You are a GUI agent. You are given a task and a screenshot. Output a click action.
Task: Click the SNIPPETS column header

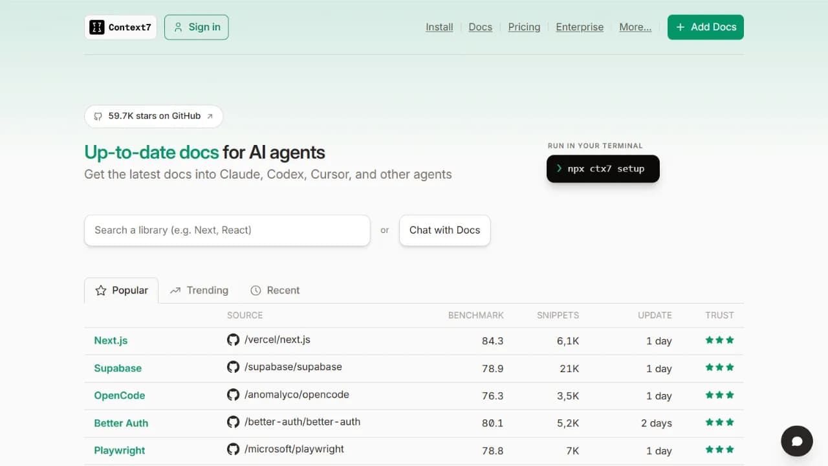click(x=558, y=315)
